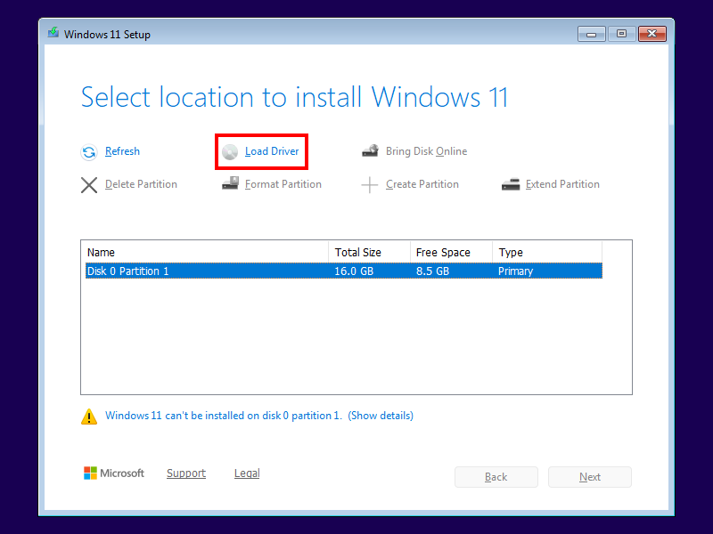This screenshot has width=713, height=534.
Task: Click the Delete Partition X icon
Action: (89, 185)
